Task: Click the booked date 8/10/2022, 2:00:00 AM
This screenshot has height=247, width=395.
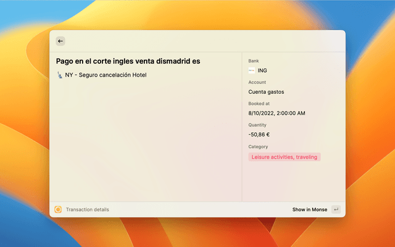Action: (276, 114)
